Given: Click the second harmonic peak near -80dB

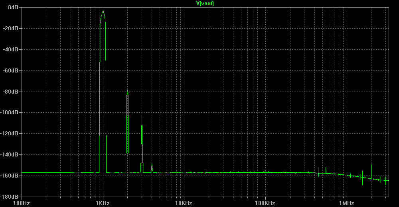Looking at the screenshot, I should pos(128,91).
